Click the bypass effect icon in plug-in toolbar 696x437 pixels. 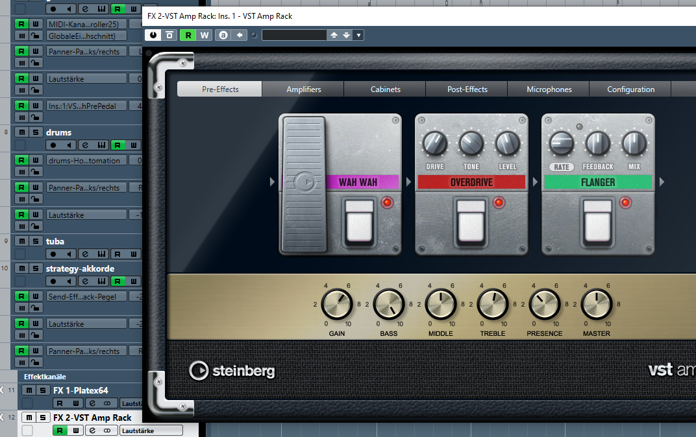point(169,35)
